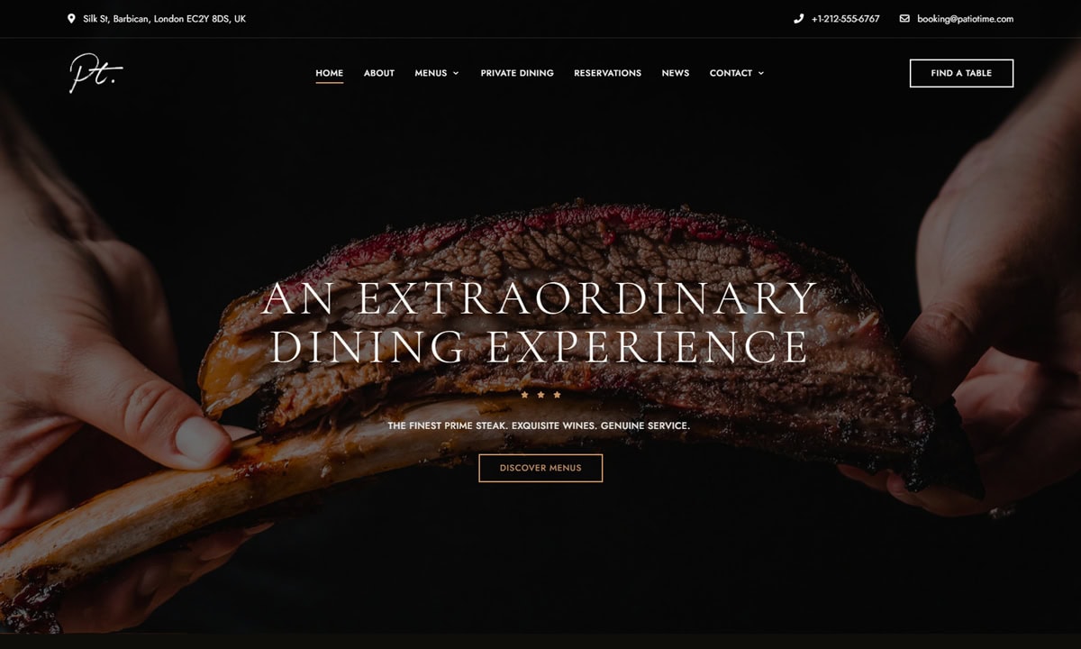
Task: Click the Silk St Barbican address
Action: [164, 18]
